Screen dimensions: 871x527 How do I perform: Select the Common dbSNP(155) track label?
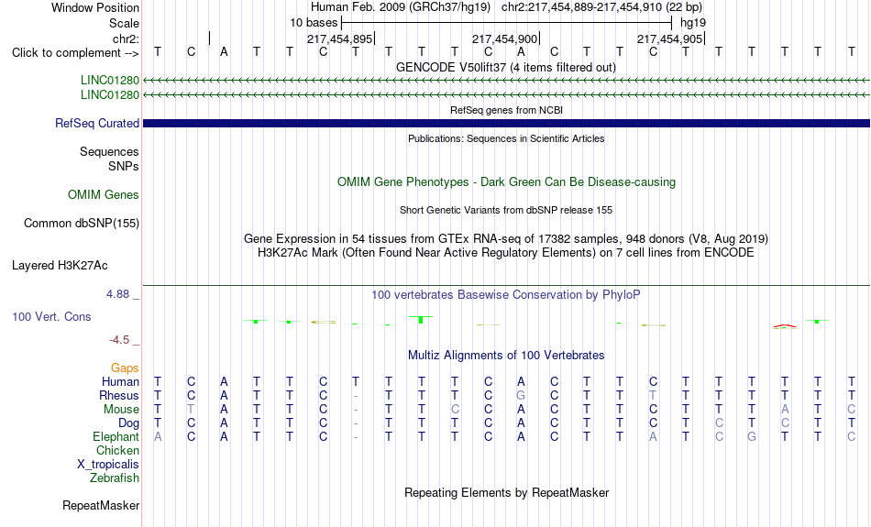[x=81, y=224]
